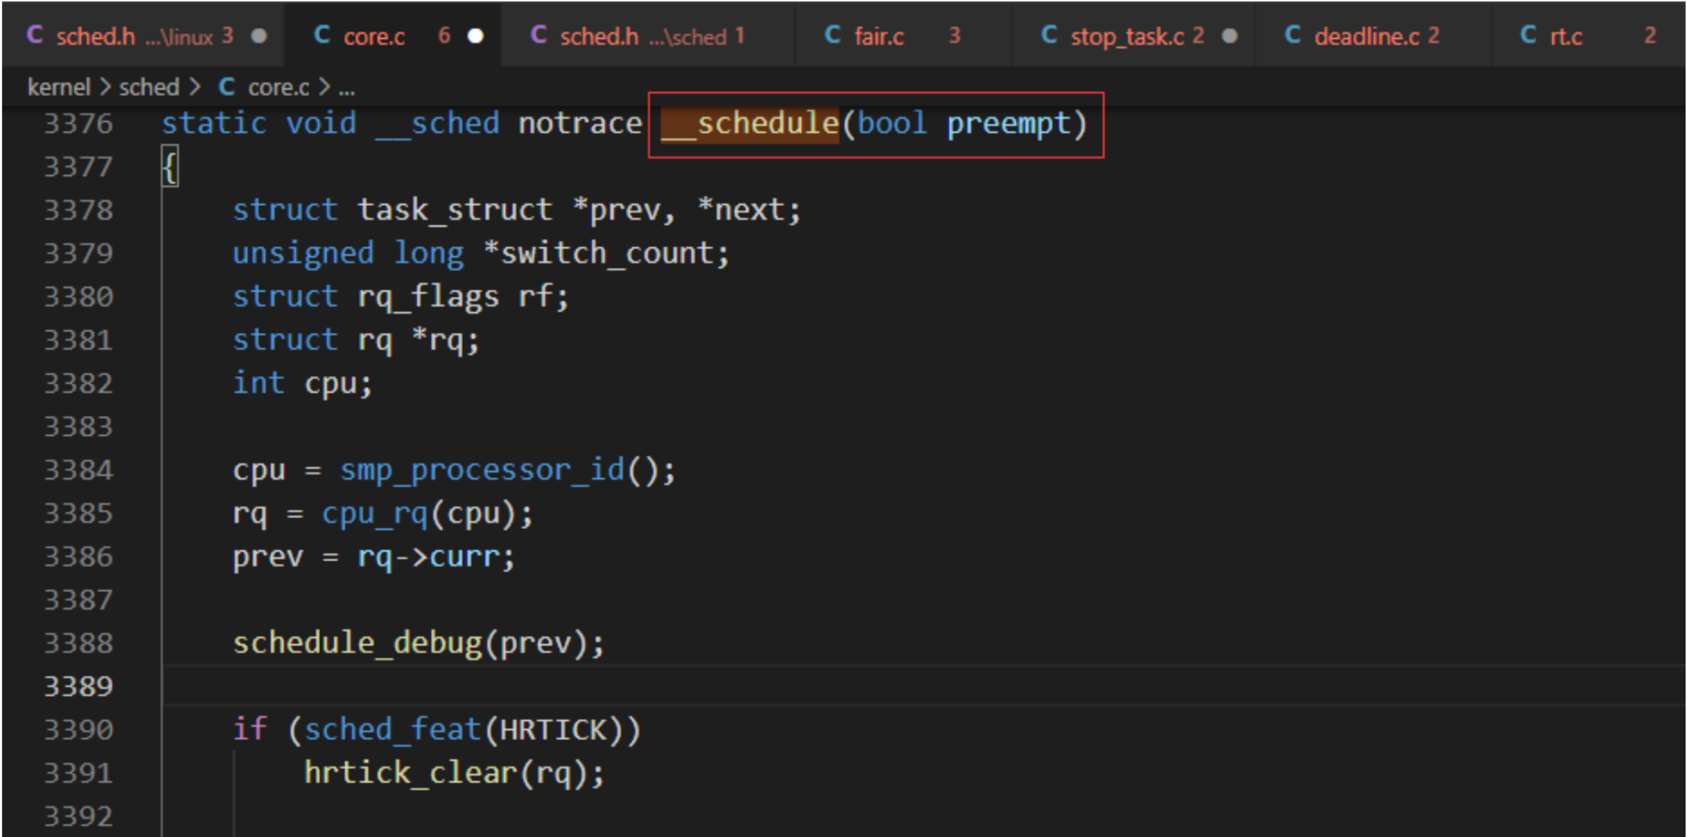Expand the sched breadcrumb folder
This screenshot has height=837, width=1687.
point(149,87)
